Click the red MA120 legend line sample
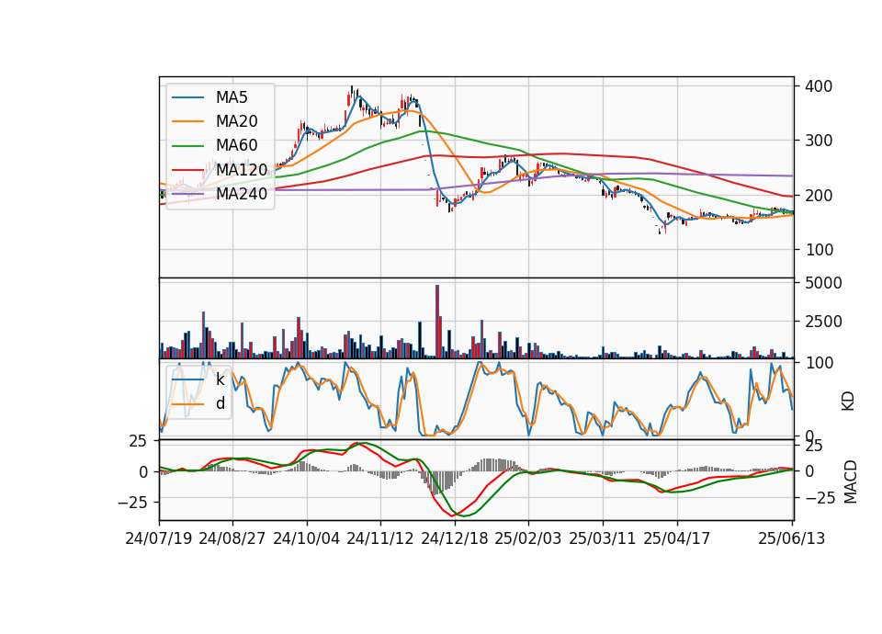This screenshot has width=882, height=634. (x=187, y=169)
